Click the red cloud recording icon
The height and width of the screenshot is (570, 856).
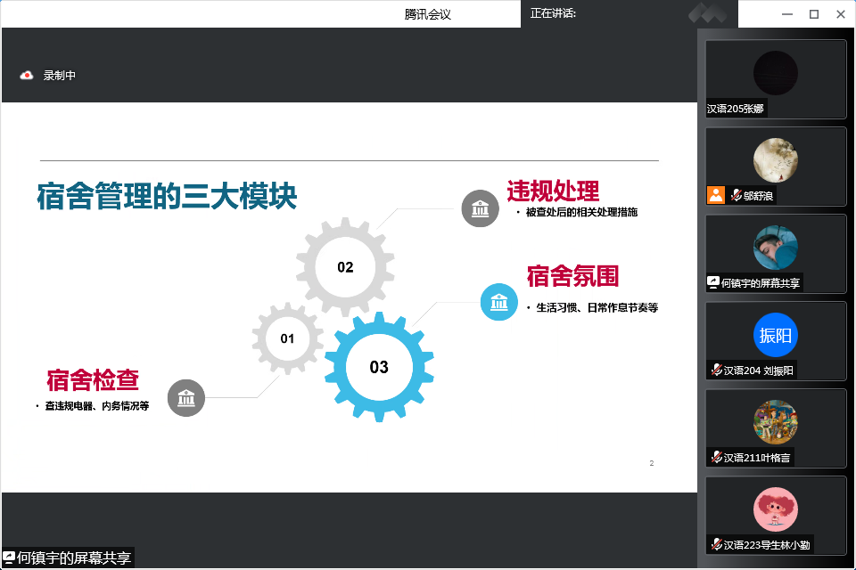pos(27,76)
